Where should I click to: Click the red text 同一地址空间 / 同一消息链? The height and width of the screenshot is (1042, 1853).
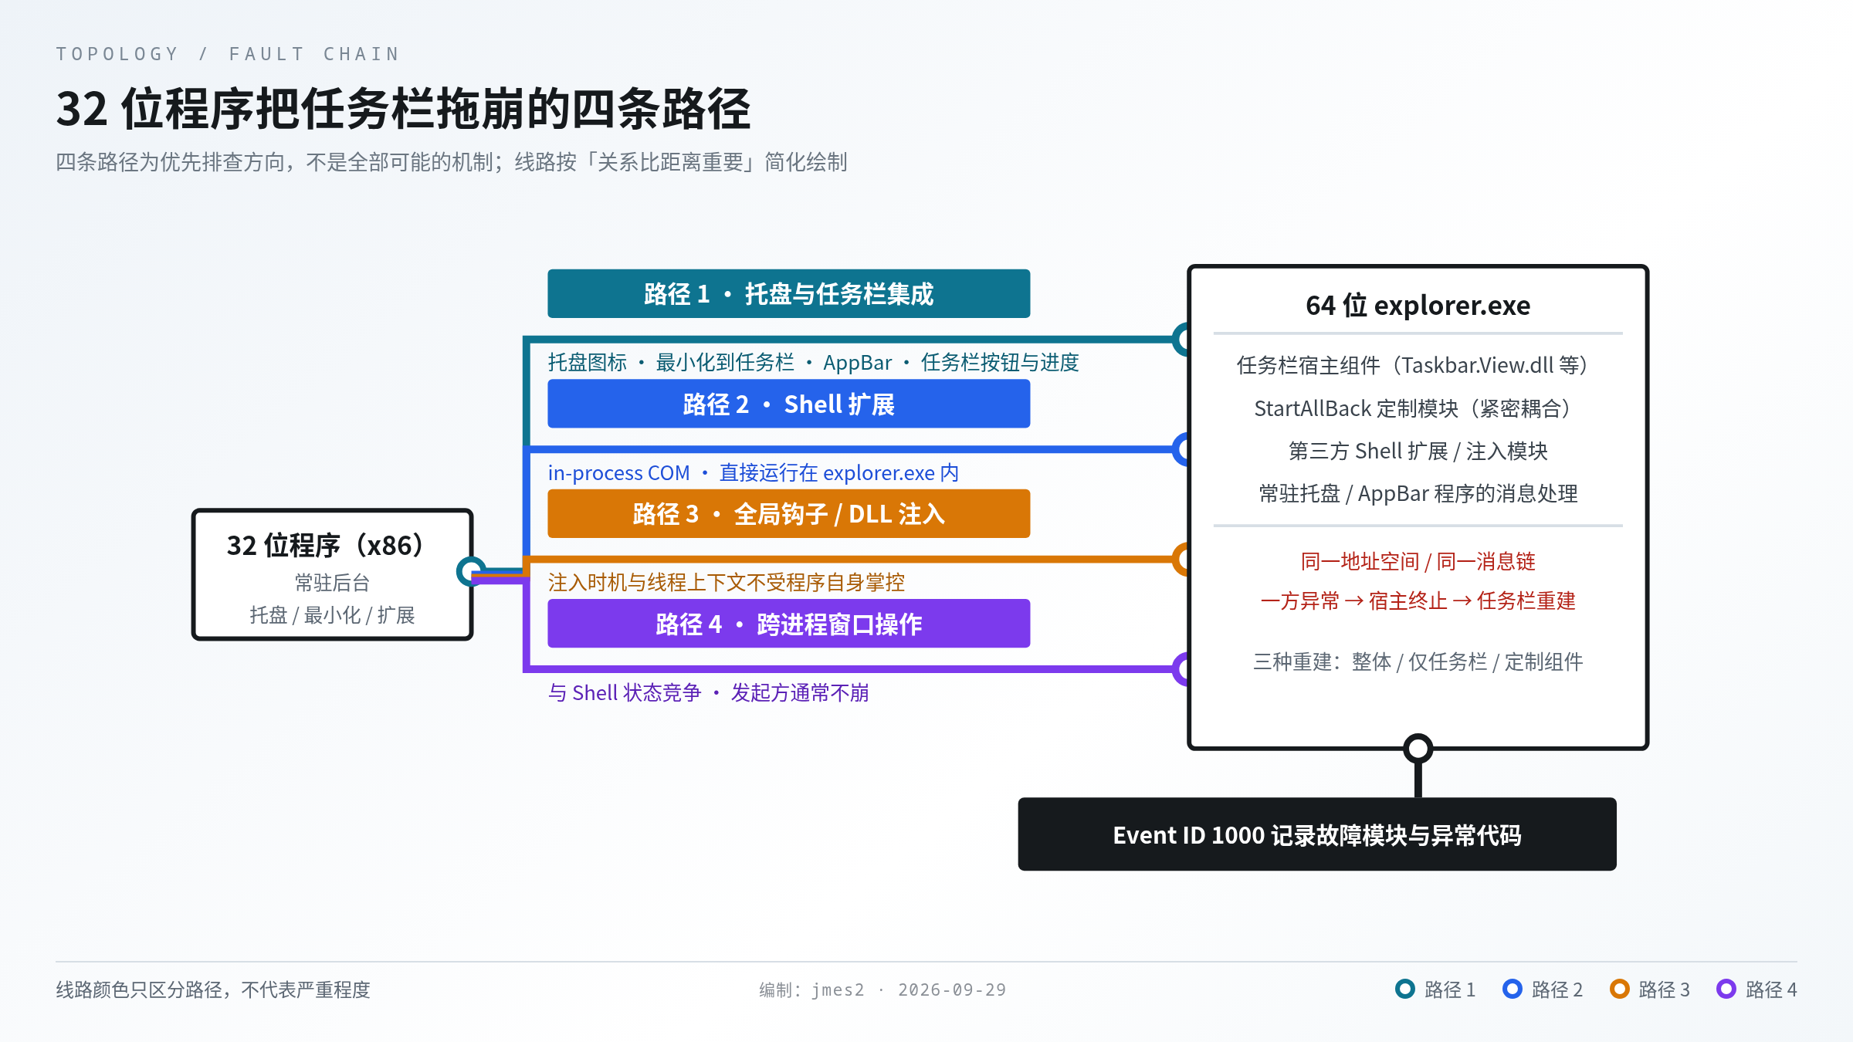point(1418,561)
